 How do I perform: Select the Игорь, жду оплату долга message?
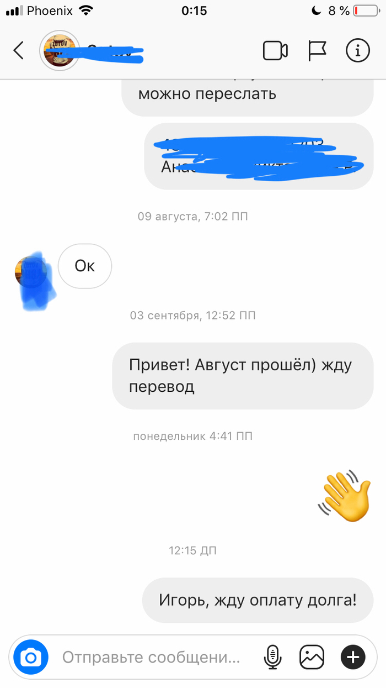[258, 600]
